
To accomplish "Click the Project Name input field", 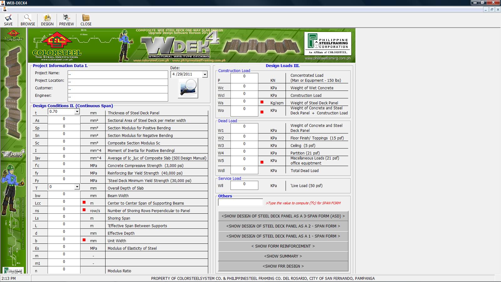I will point(118,75).
